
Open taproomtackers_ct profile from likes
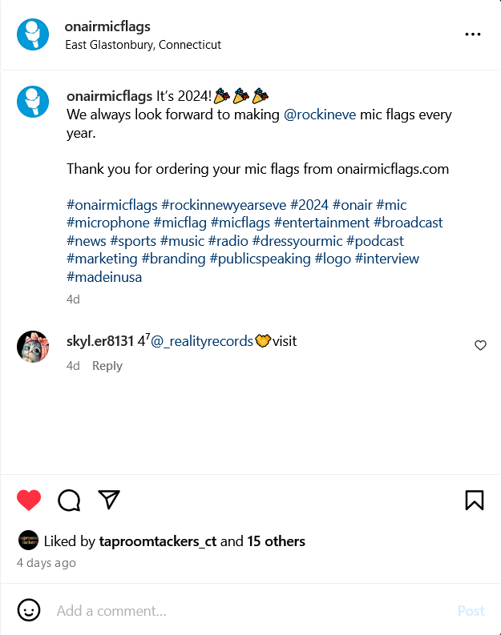157,541
